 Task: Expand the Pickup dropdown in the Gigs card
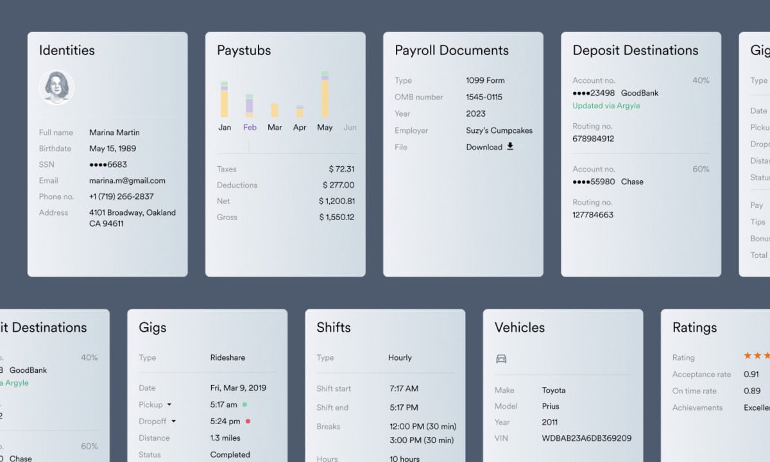(x=168, y=404)
